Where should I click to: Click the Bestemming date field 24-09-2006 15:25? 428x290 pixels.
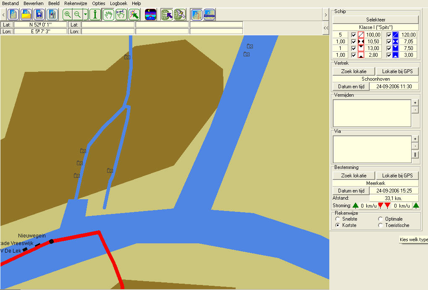pyautogui.click(x=394, y=191)
